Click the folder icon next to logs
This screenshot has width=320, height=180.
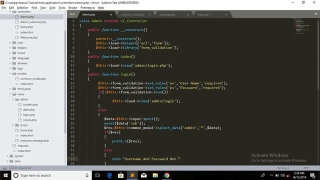pyautogui.click(x=14, y=68)
